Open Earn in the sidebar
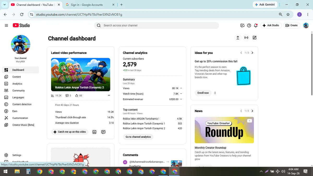Viewport: 313px width, 176px height. pos(20,111)
